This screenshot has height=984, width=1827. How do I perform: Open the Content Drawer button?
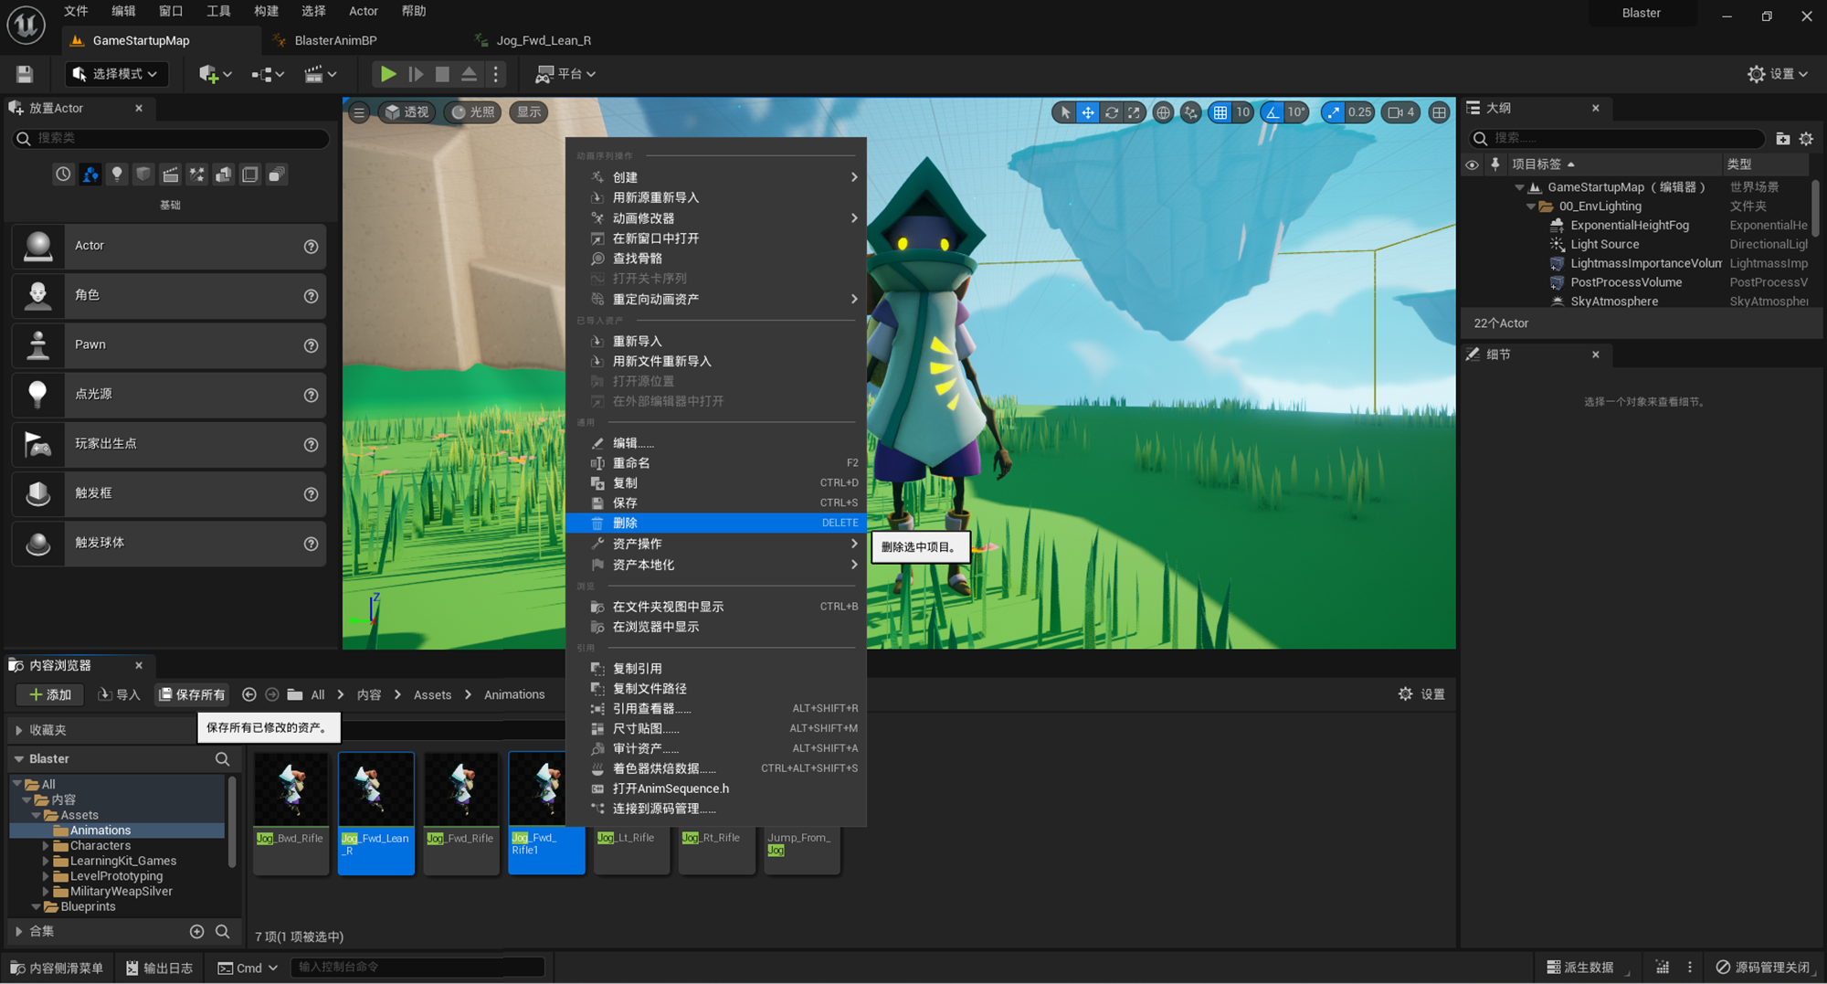(57, 968)
